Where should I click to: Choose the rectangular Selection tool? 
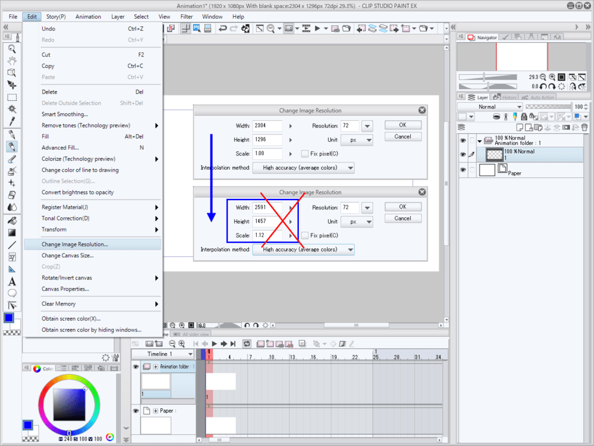click(x=12, y=97)
